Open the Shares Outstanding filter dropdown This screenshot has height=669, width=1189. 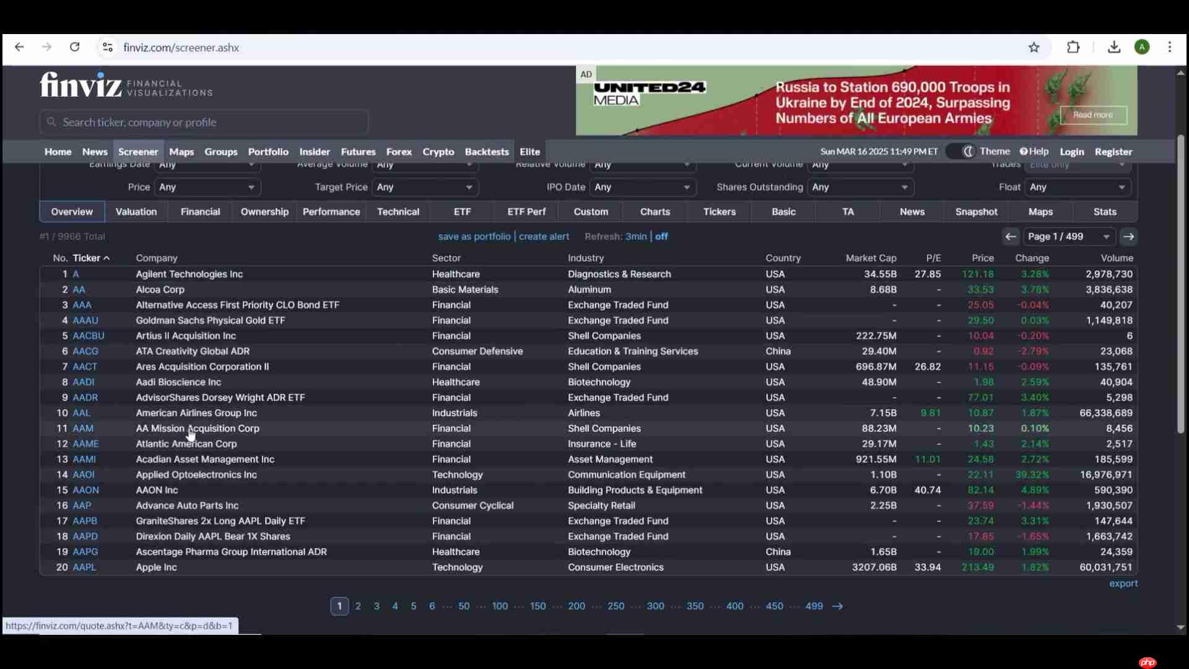pyautogui.click(x=861, y=187)
